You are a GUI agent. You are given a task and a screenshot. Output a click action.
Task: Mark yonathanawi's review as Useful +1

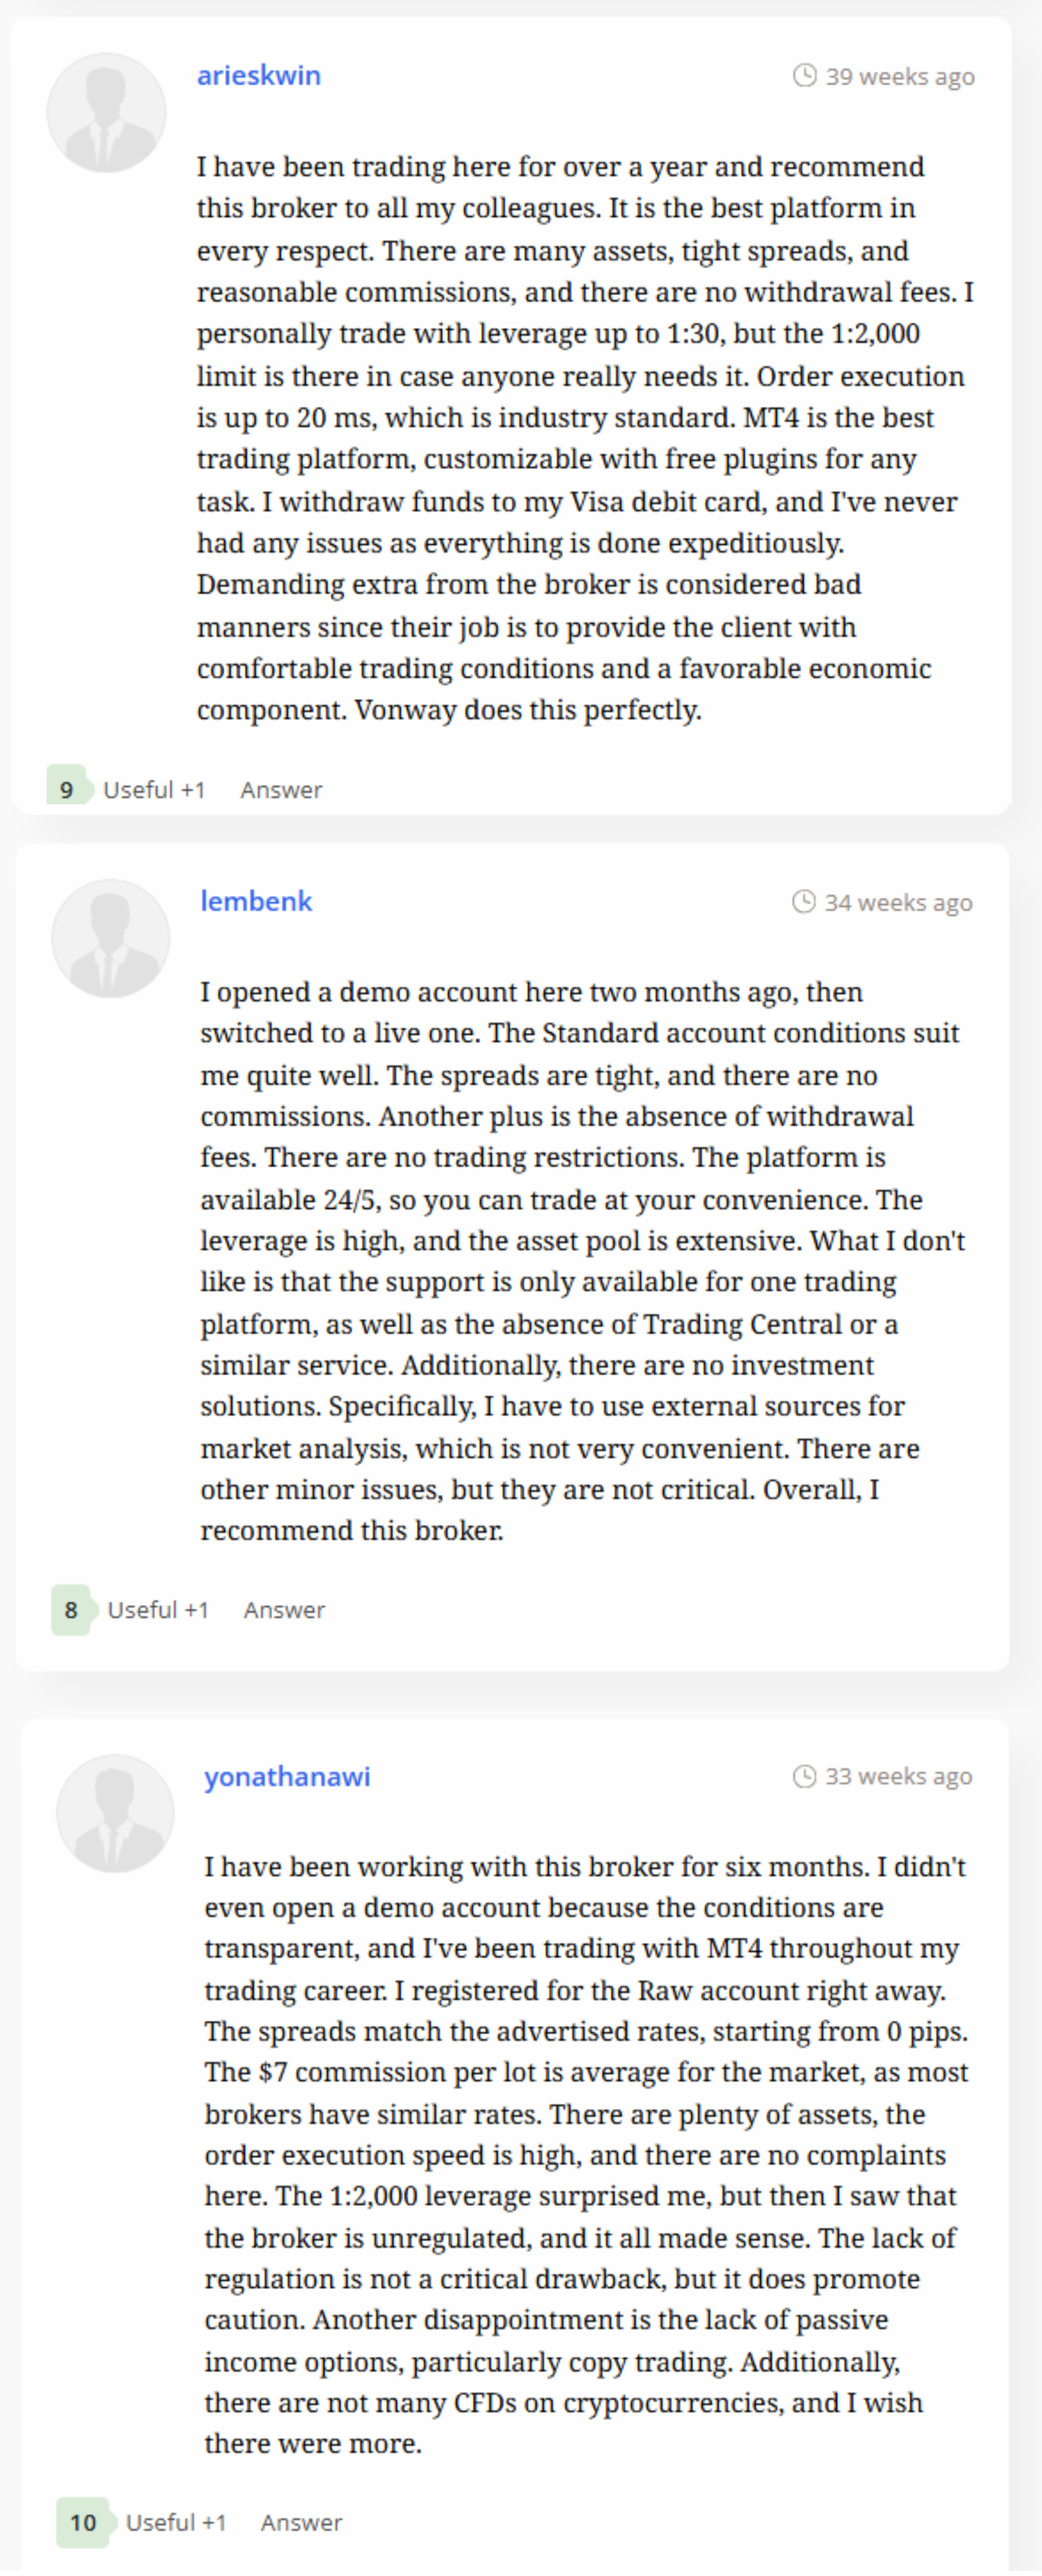pyautogui.click(x=176, y=2523)
